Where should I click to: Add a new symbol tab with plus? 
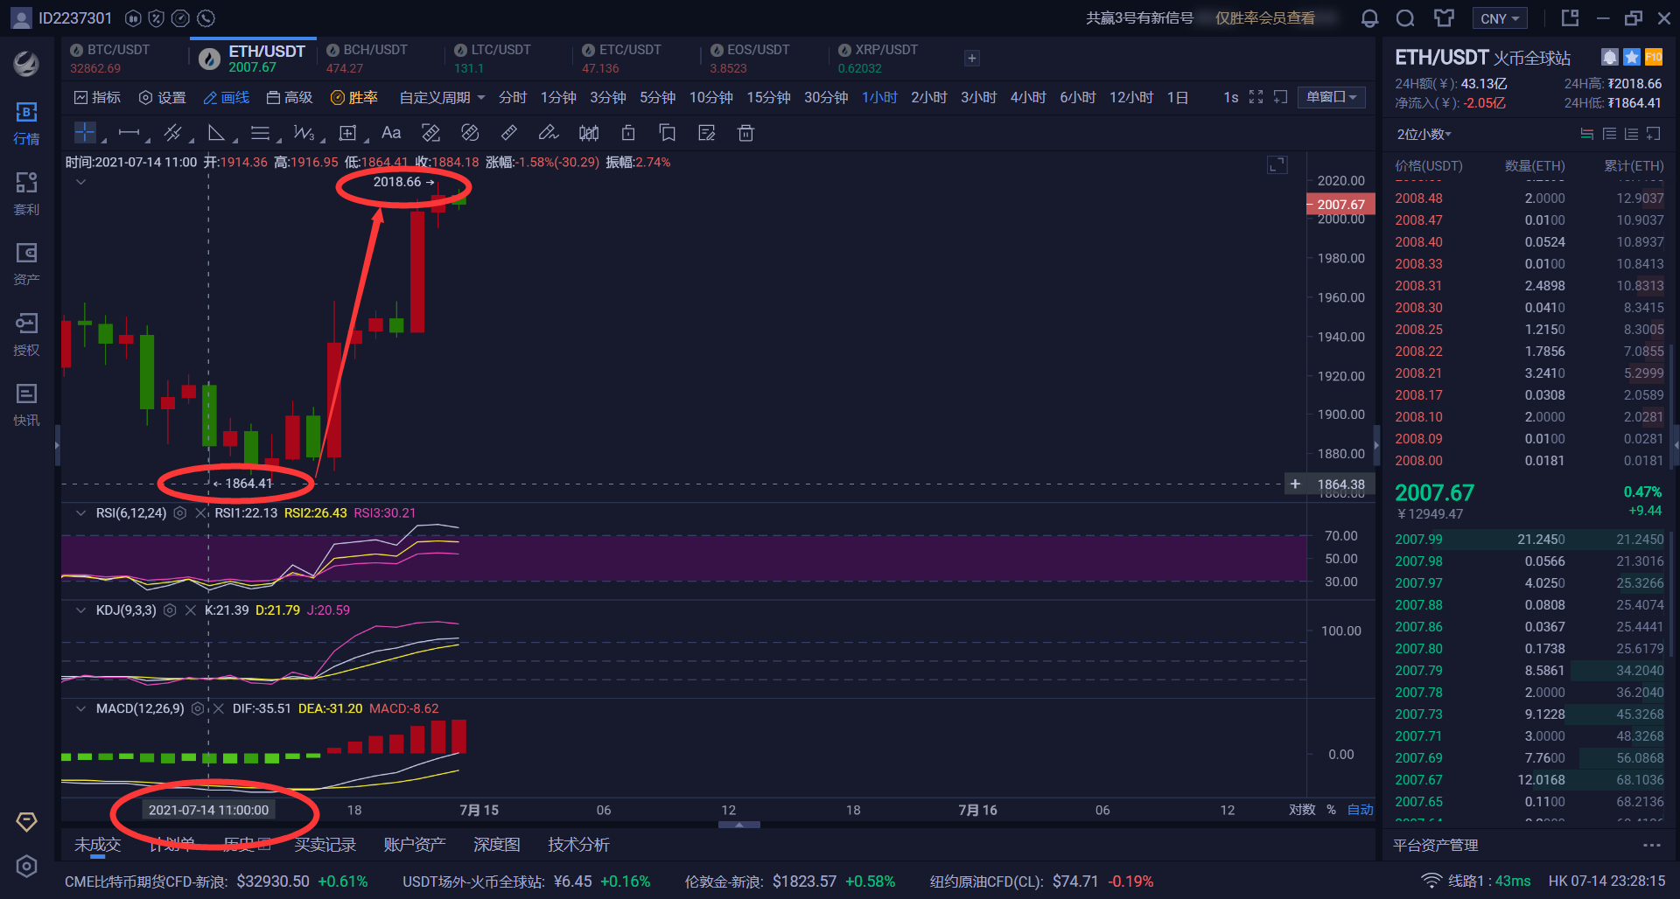click(x=971, y=58)
